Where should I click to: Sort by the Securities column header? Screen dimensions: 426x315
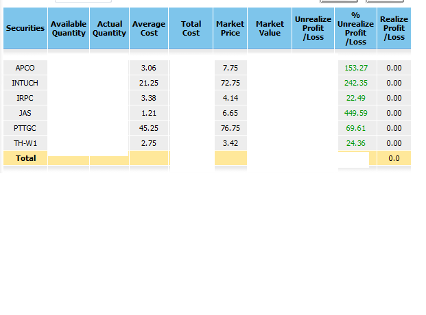pyautogui.click(x=25, y=28)
